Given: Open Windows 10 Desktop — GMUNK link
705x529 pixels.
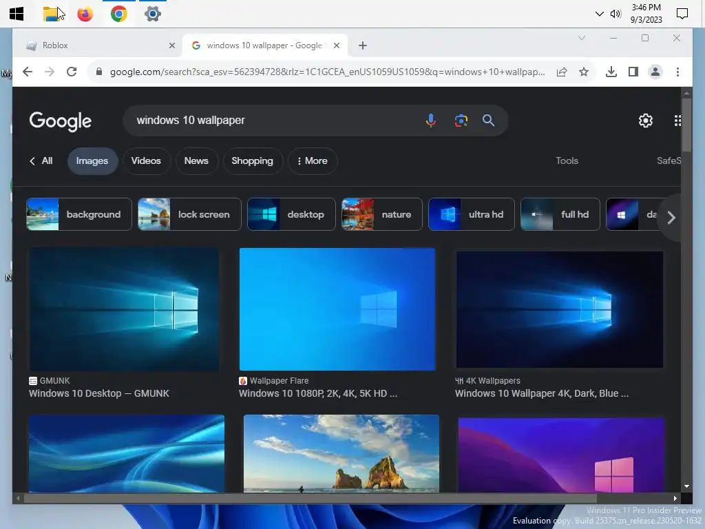Looking at the screenshot, I should 99,393.
